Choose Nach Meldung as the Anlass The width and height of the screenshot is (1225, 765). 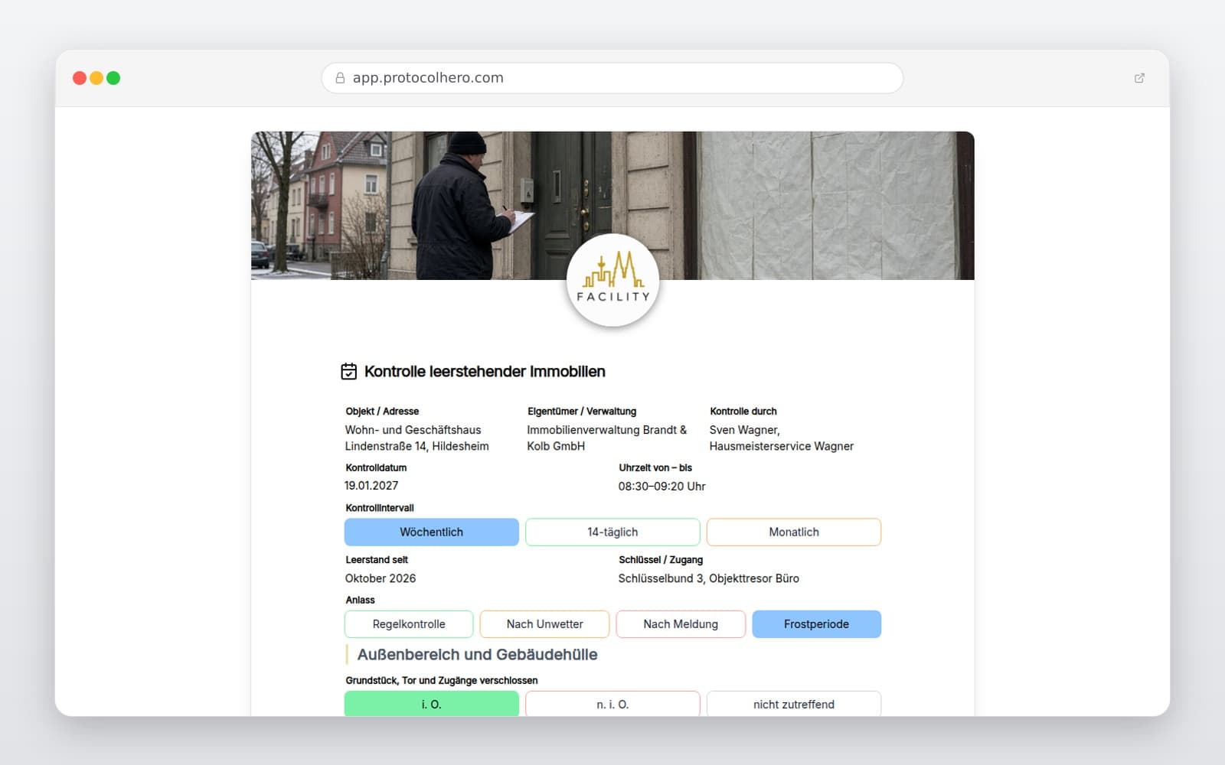[681, 624]
